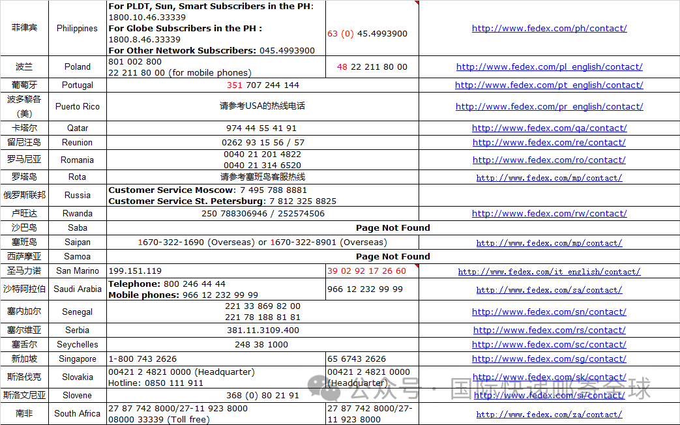
Task: Visit the Qatar qa/contact link
Action: [x=549, y=128]
